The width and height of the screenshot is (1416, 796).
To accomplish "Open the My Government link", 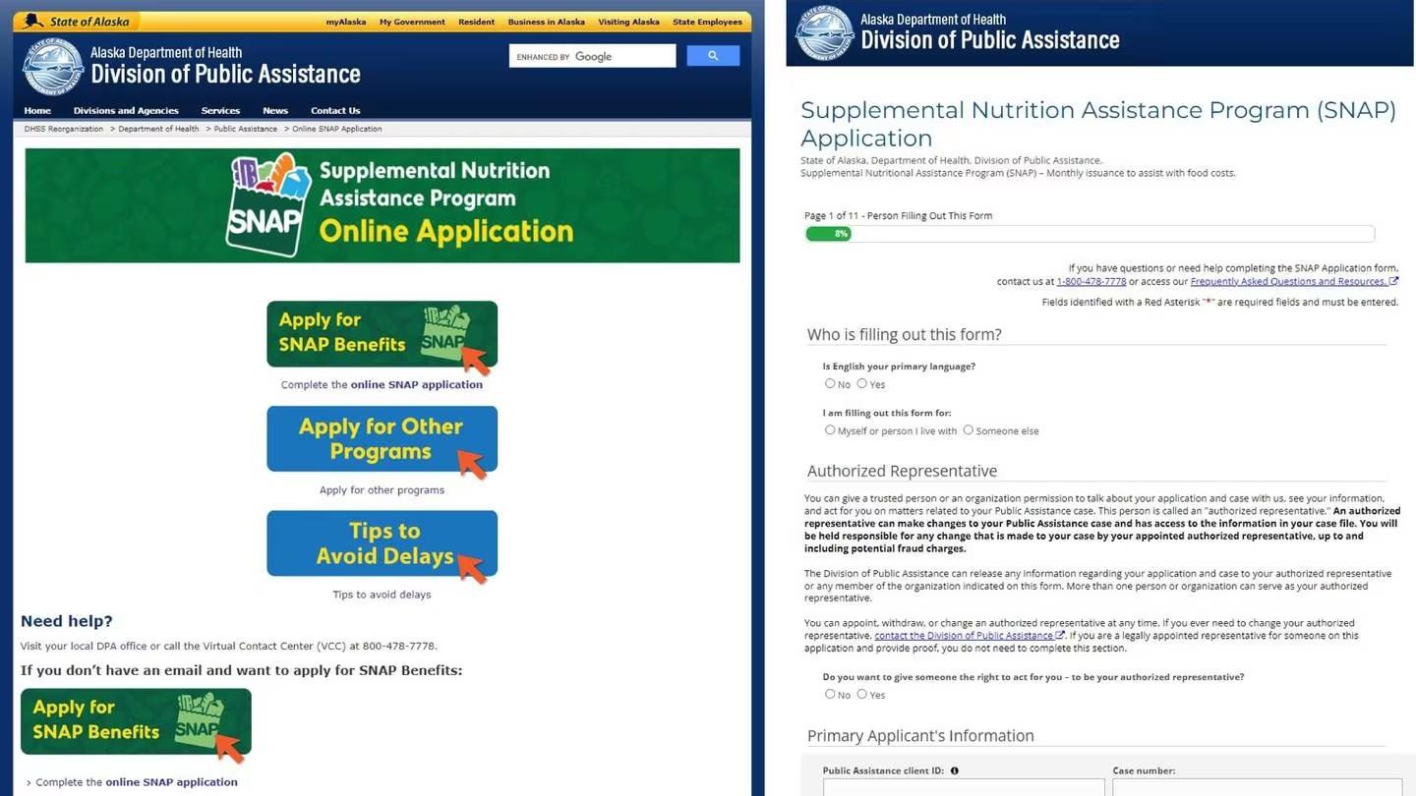I will coord(412,22).
